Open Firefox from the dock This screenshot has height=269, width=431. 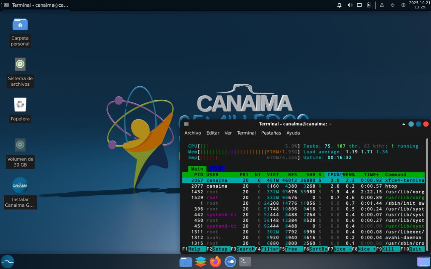[x=215, y=261]
